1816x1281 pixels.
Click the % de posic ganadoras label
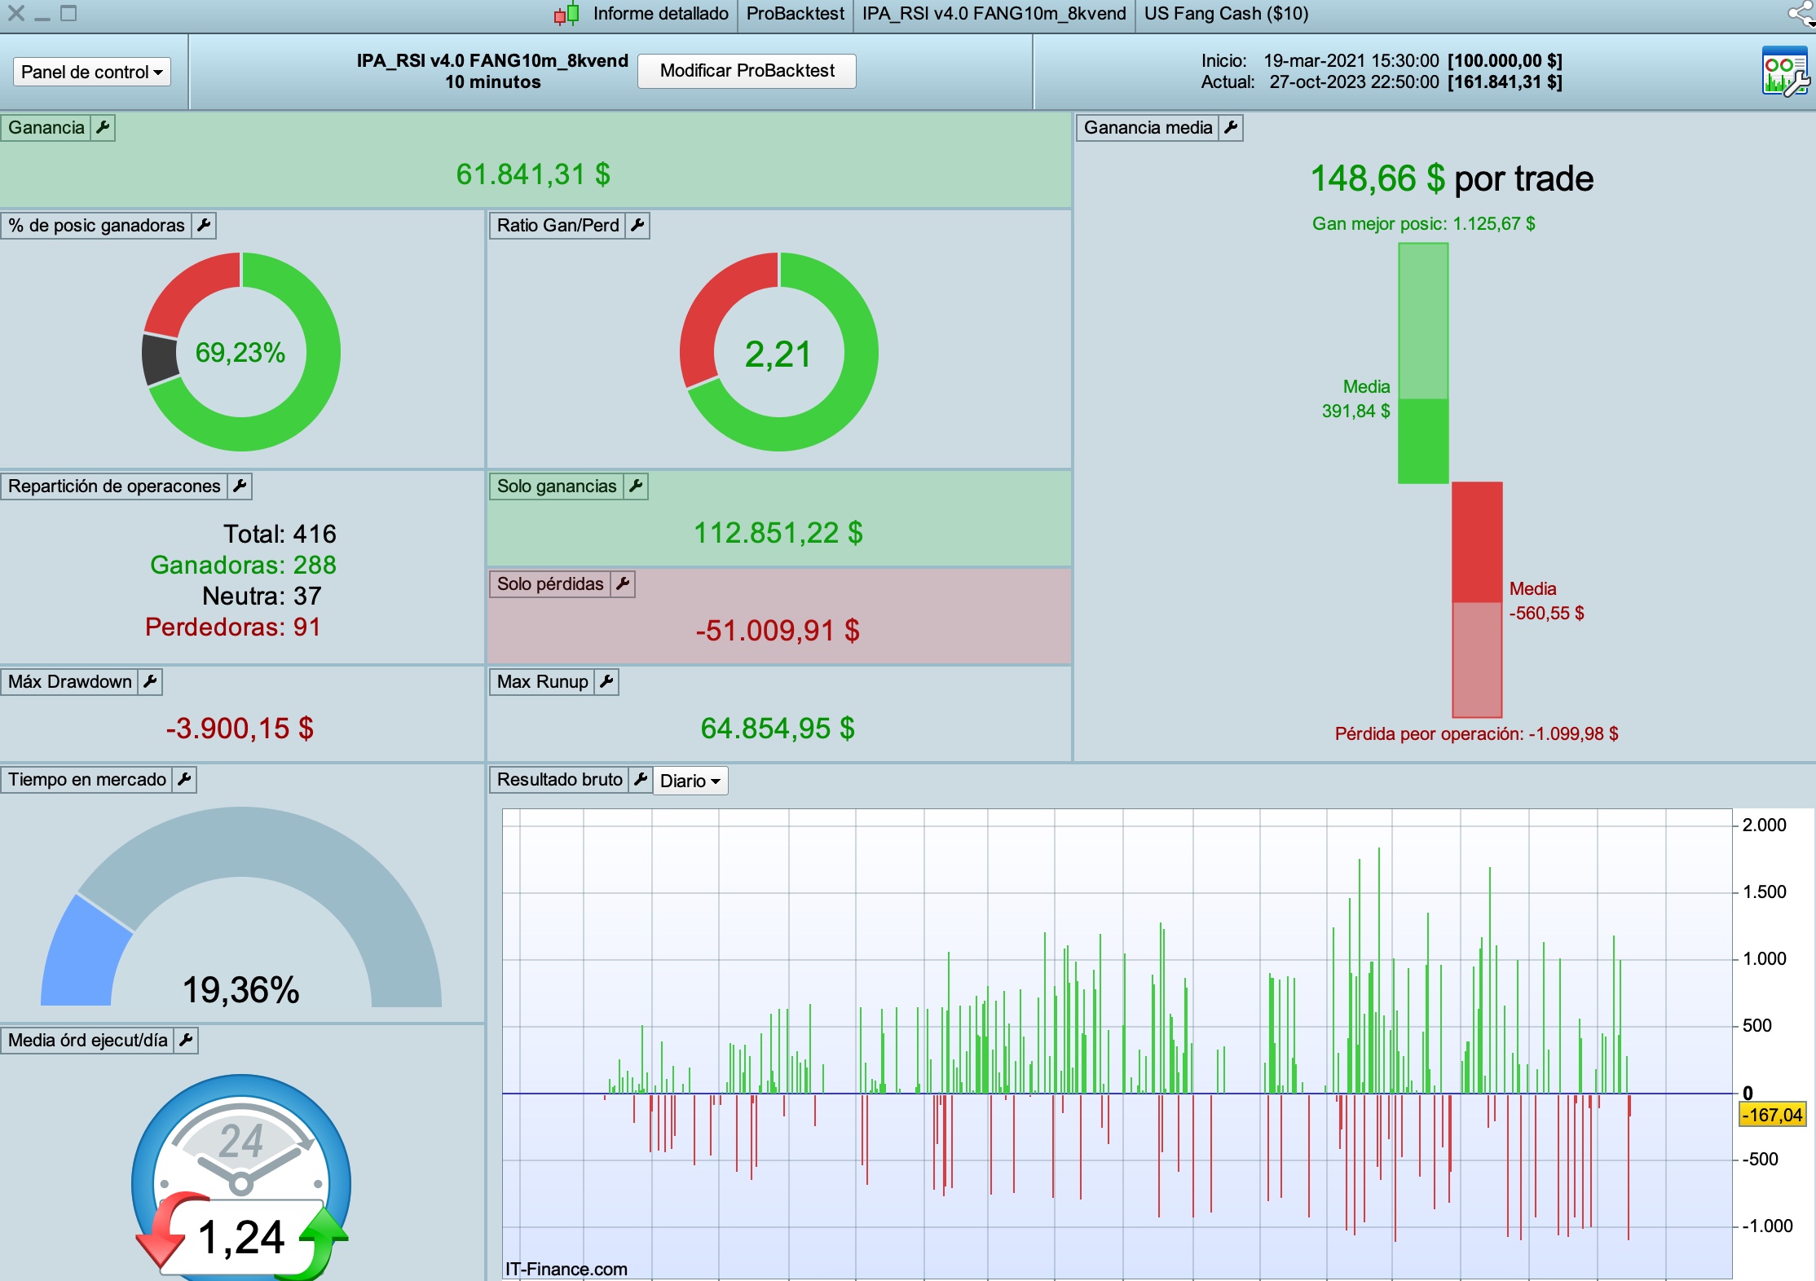(x=96, y=226)
